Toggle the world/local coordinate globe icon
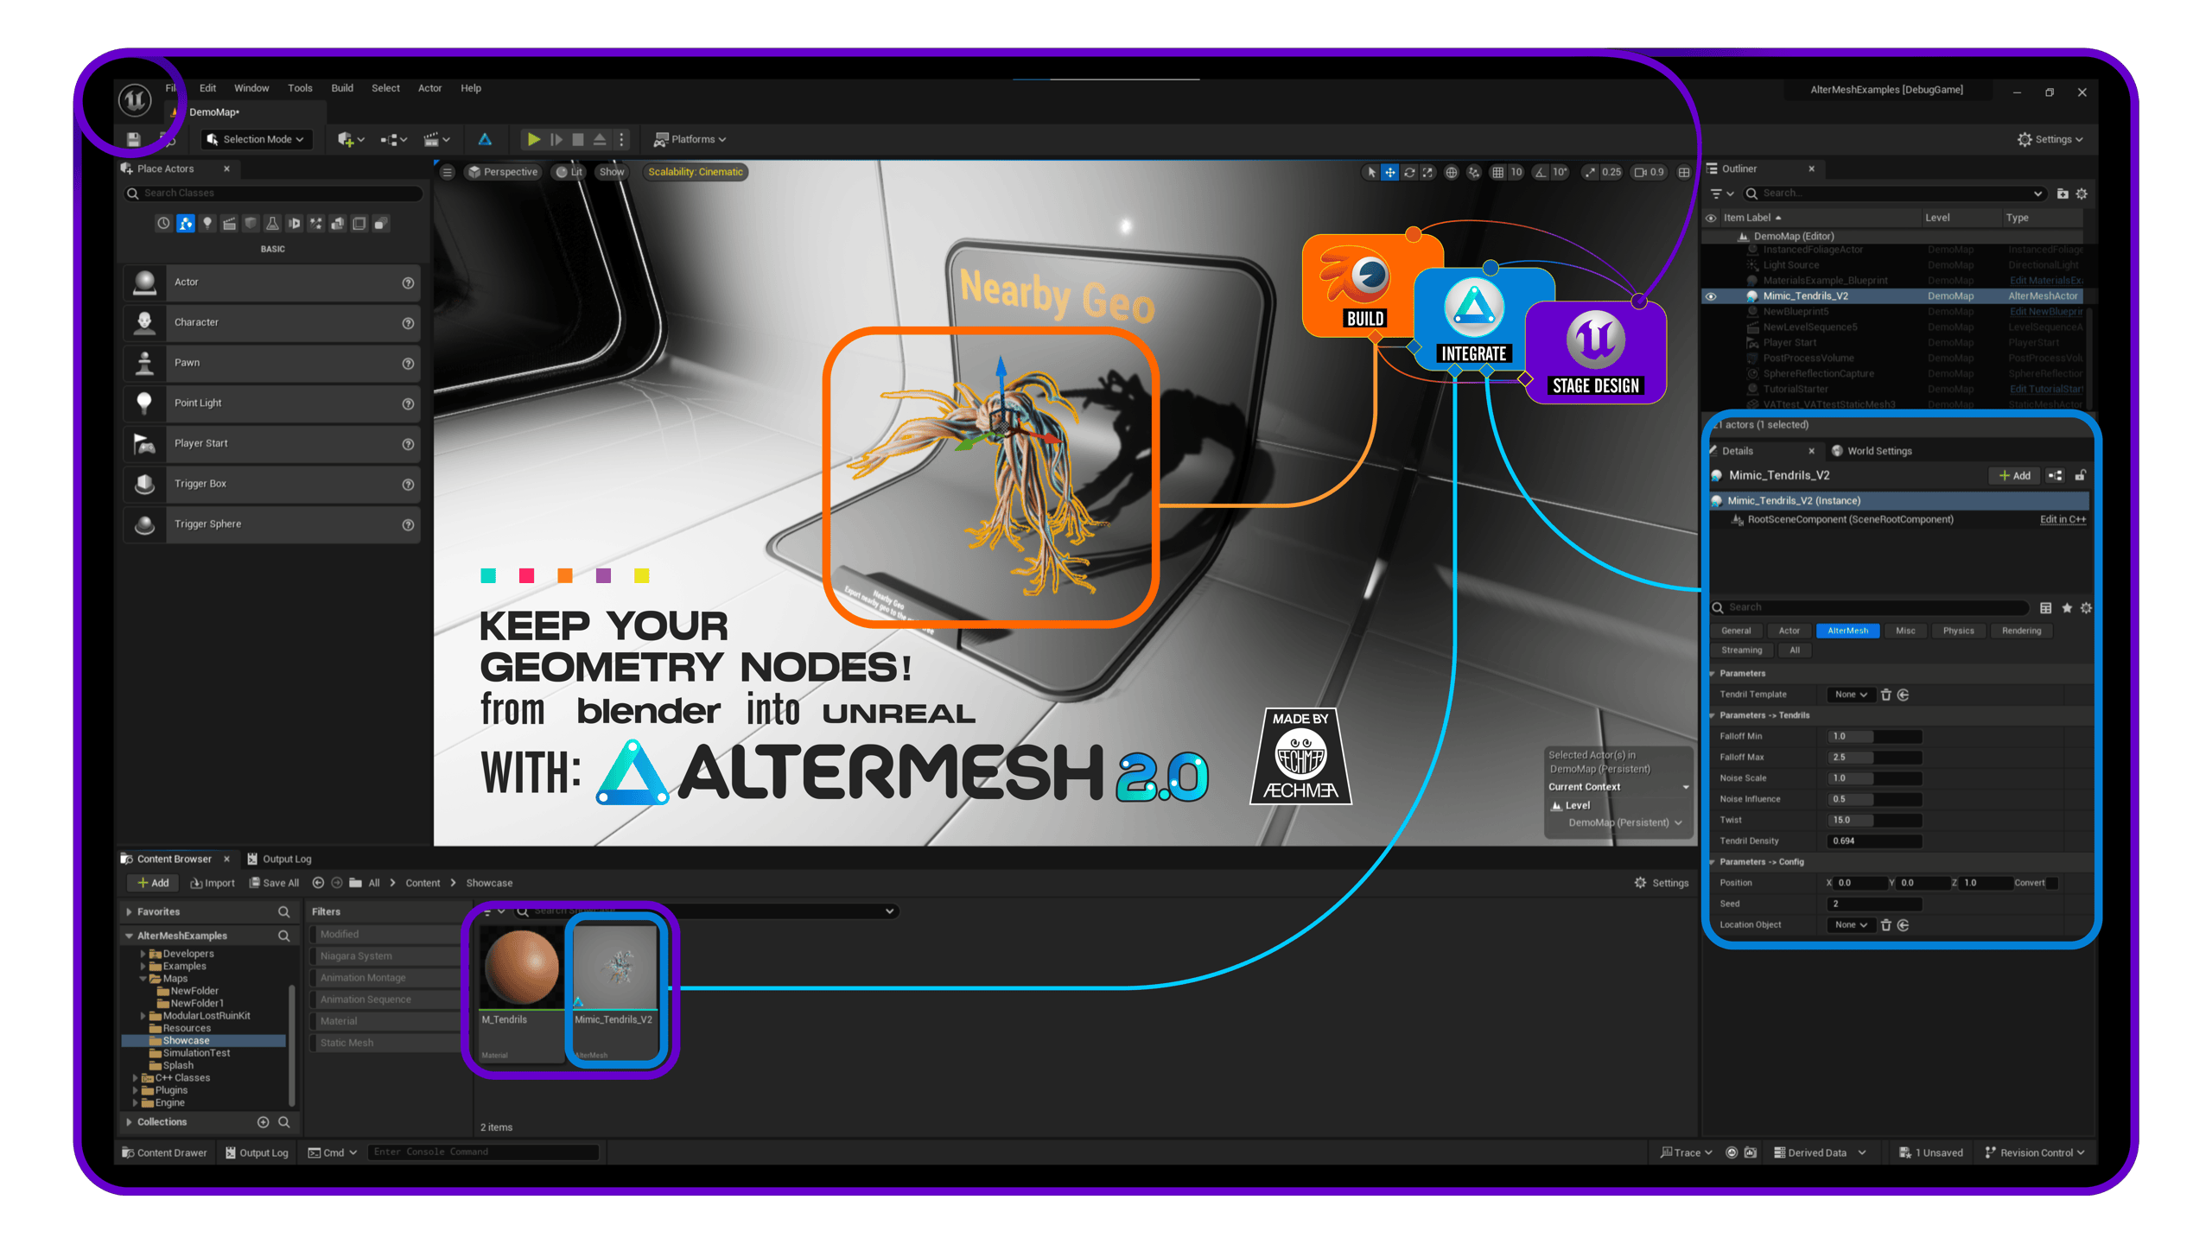Screen dimensions: 2212x1244 pos(1452,172)
